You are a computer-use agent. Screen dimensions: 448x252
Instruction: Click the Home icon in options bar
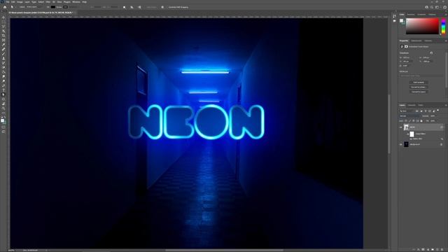(x=5, y=7)
